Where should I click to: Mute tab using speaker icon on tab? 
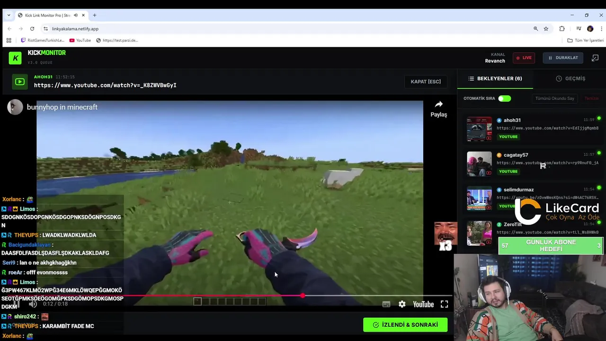pyautogui.click(x=76, y=15)
